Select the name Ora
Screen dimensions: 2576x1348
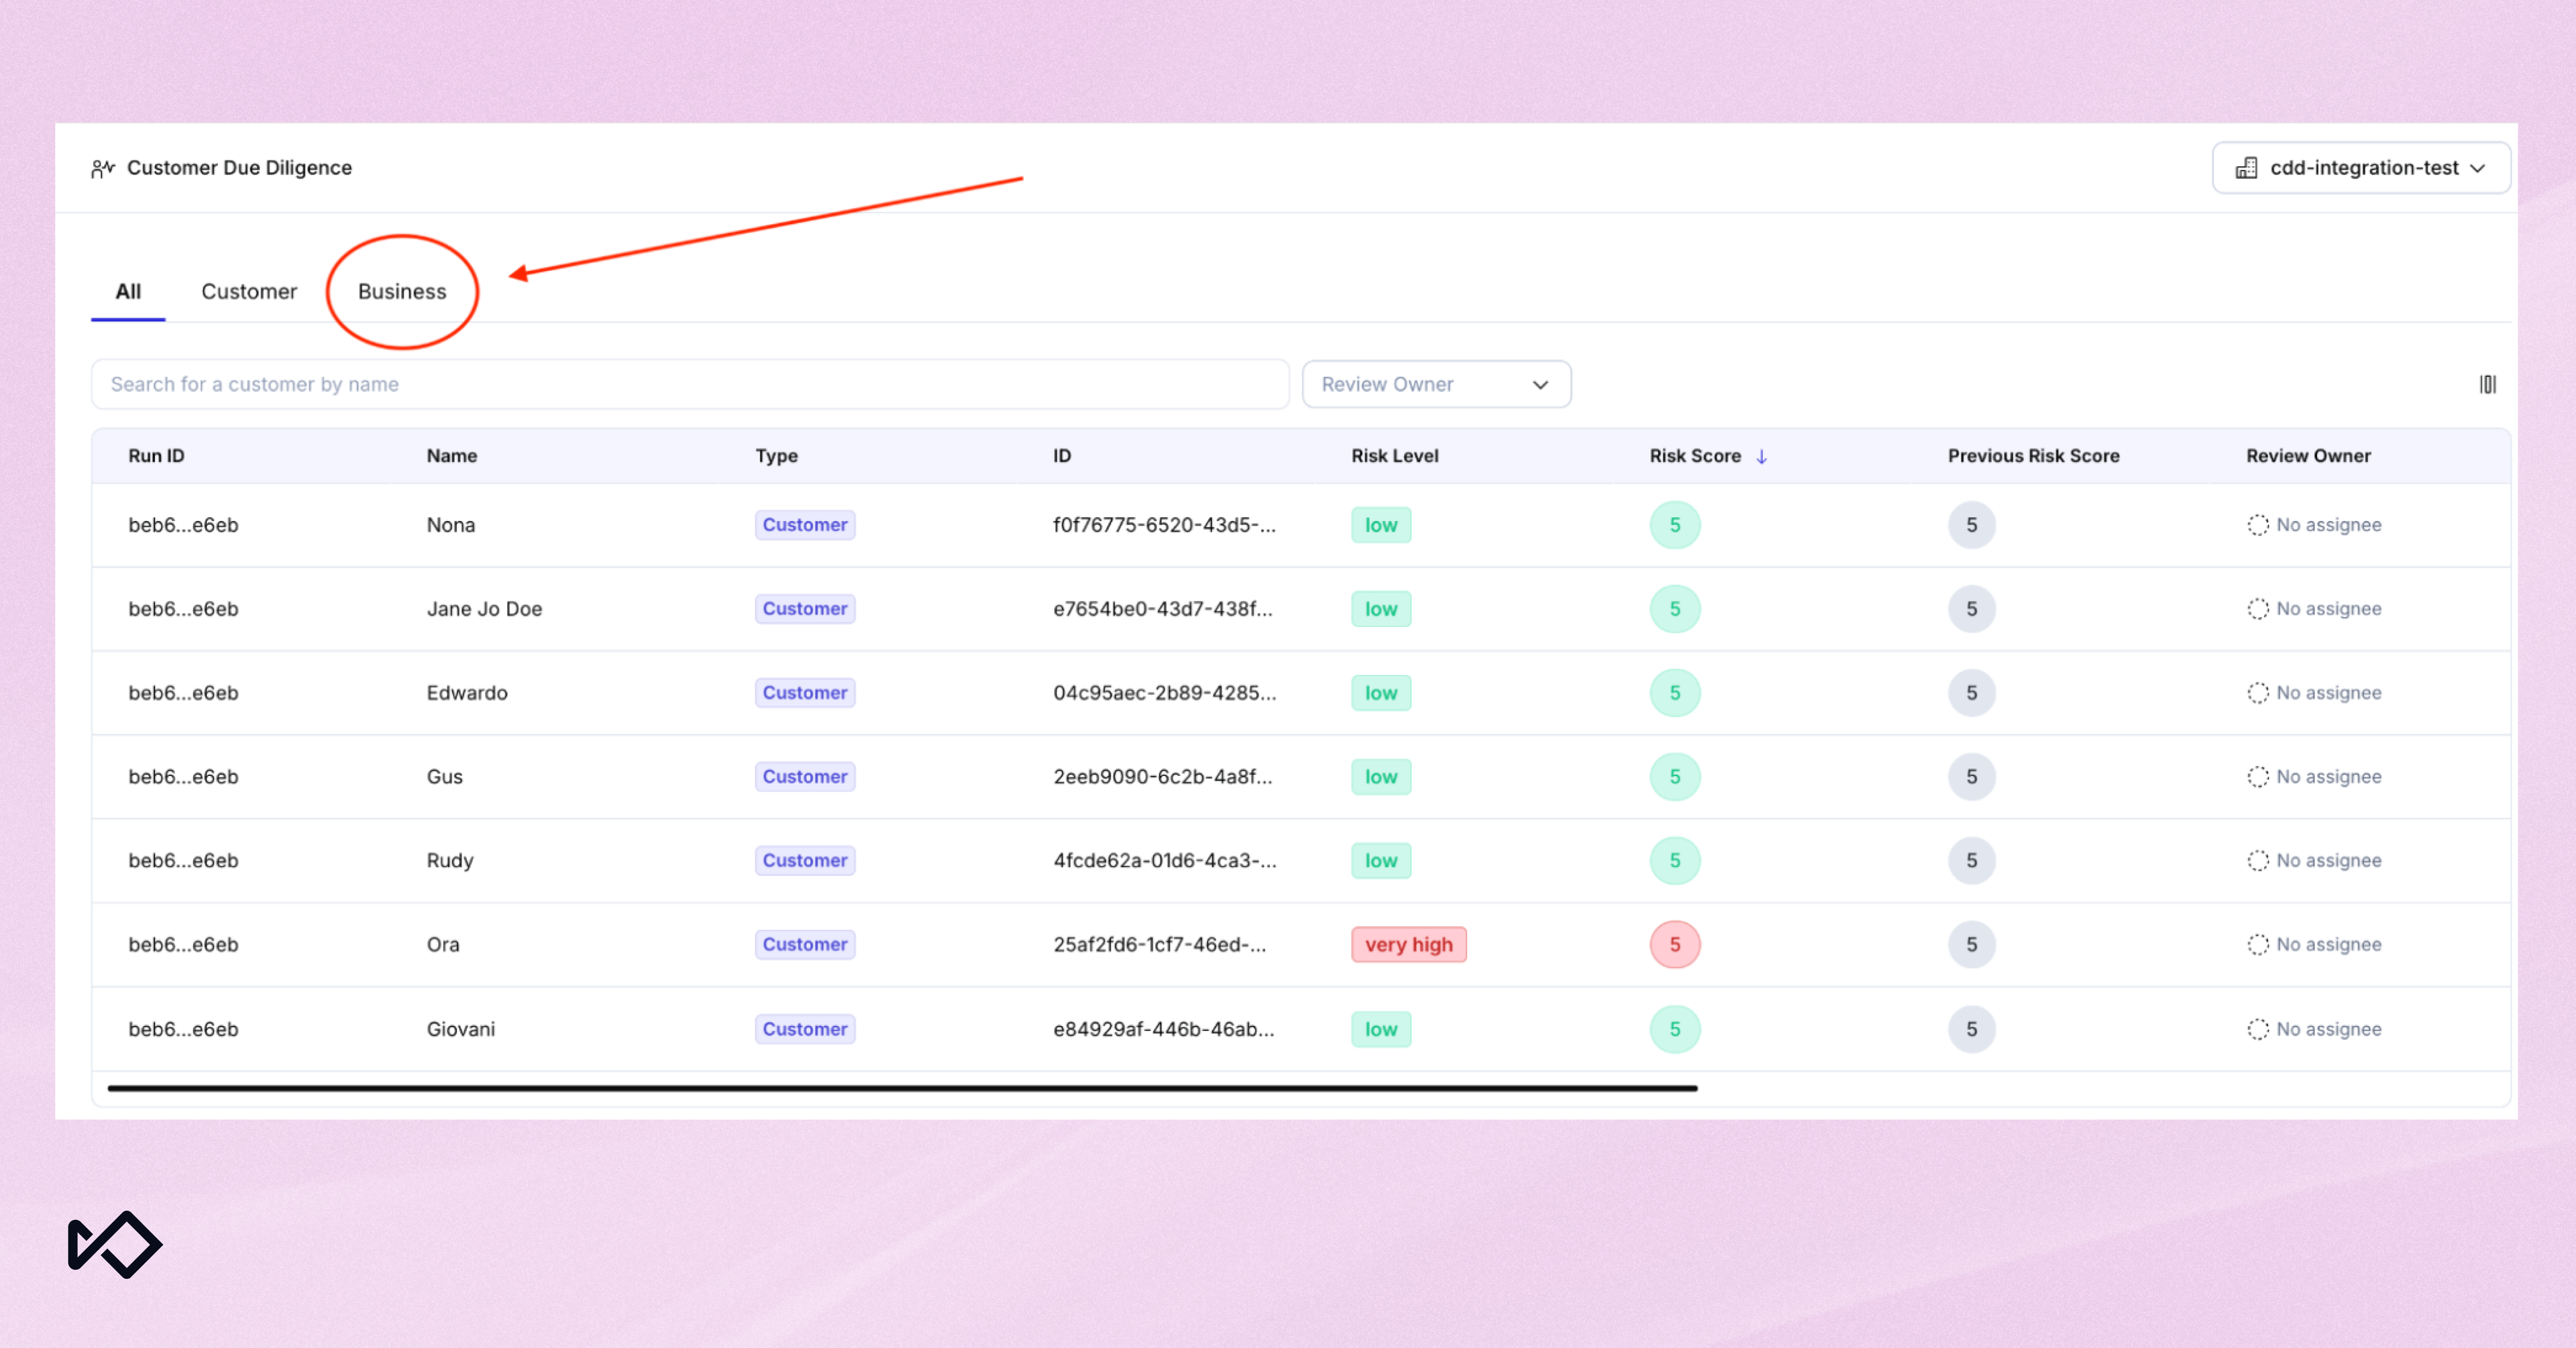coord(443,945)
